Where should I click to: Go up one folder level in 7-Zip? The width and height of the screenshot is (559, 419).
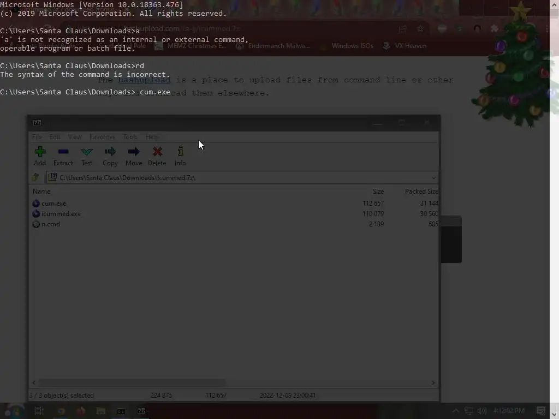coord(35,177)
